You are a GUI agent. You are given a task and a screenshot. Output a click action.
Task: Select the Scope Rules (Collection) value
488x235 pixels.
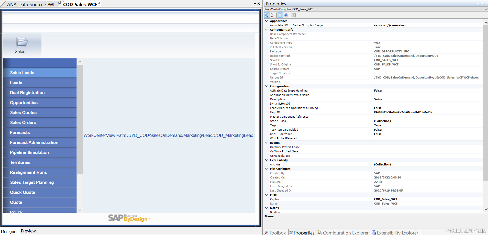tap(382, 121)
